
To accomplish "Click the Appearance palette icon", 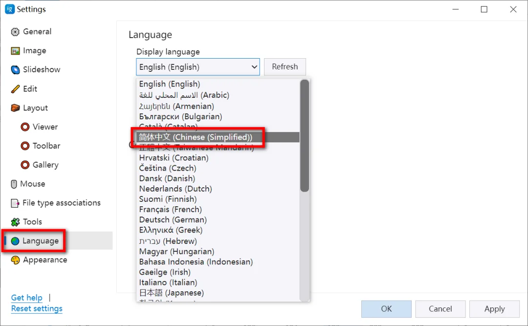I will 15,260.
